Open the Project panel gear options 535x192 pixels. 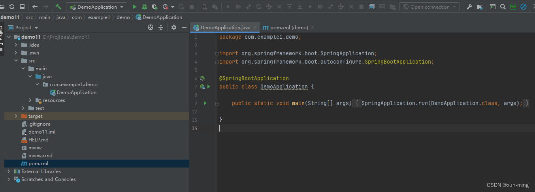[x=174, y=27]
